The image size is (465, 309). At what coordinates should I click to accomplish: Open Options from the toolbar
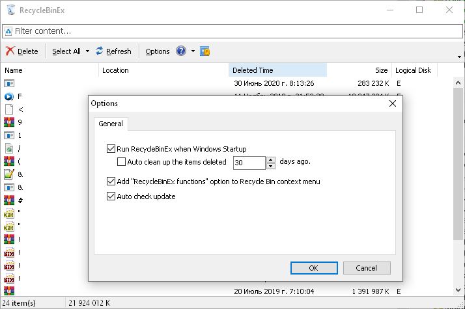tap(157, 51)
